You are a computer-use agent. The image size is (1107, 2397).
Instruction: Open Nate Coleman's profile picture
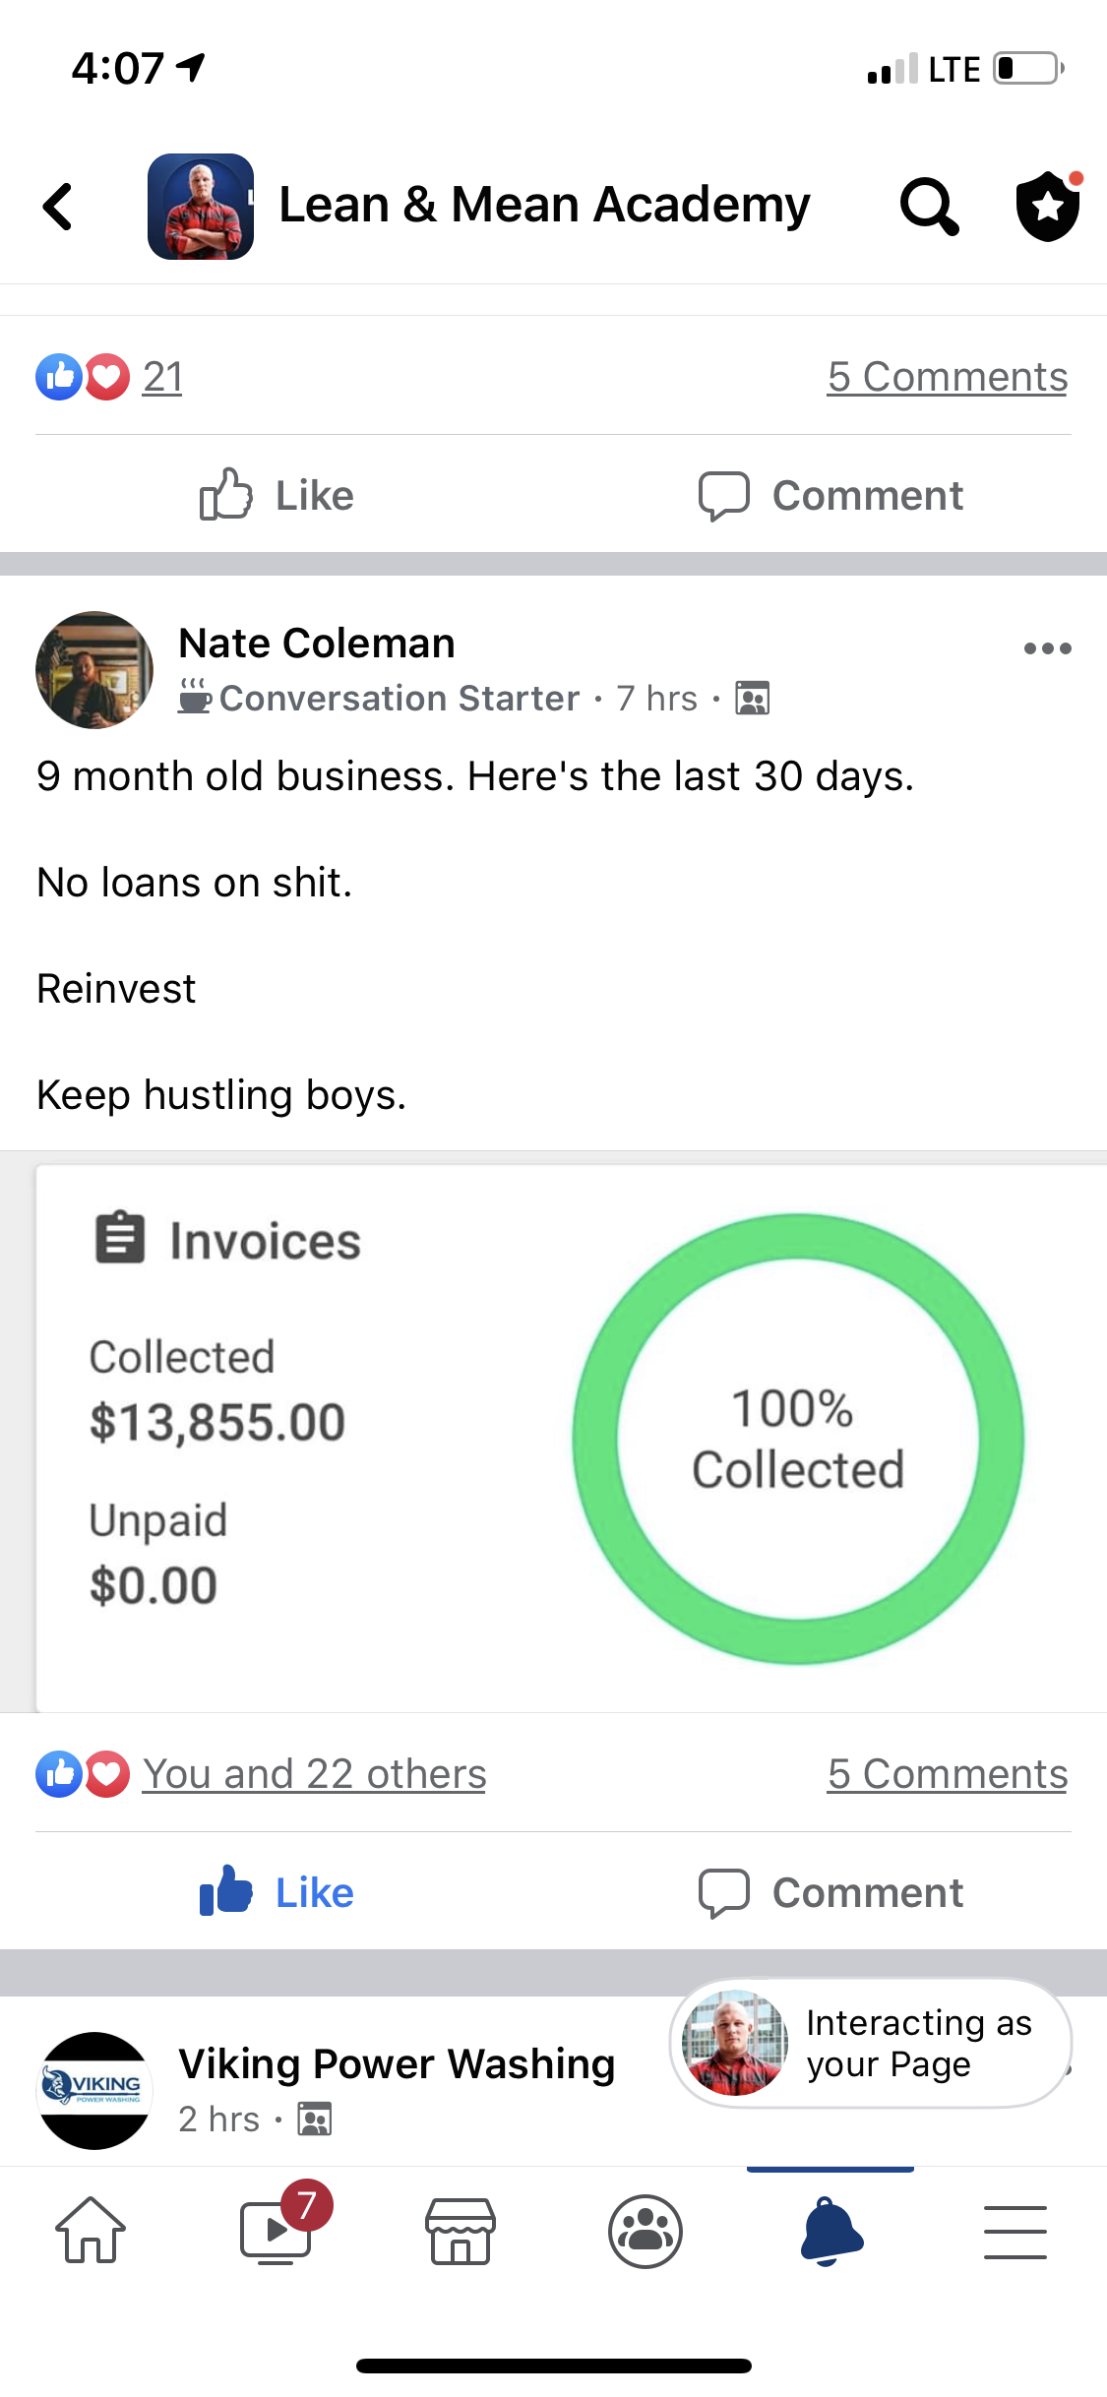(94, 670)
